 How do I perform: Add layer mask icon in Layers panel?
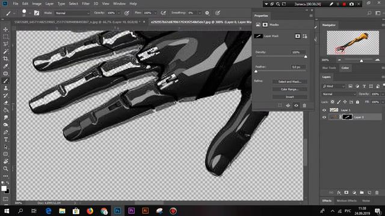(x=346, y=193)
